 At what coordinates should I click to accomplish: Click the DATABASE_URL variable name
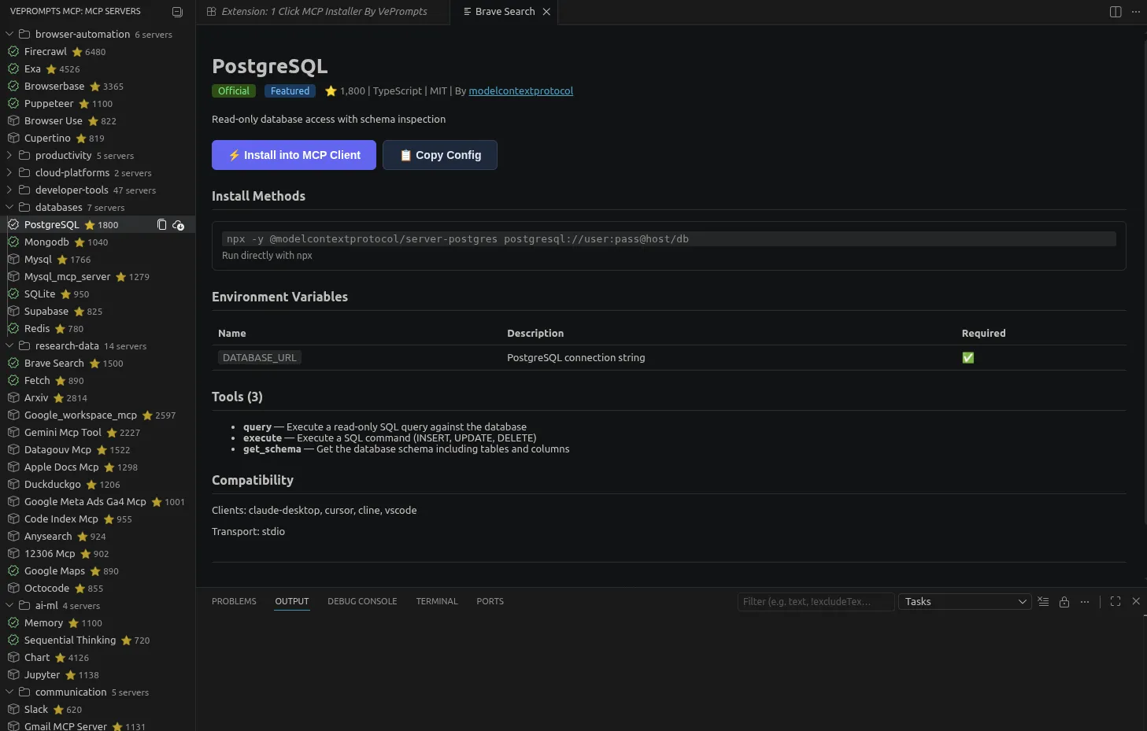pyautogui.click(x=260, y=358)
